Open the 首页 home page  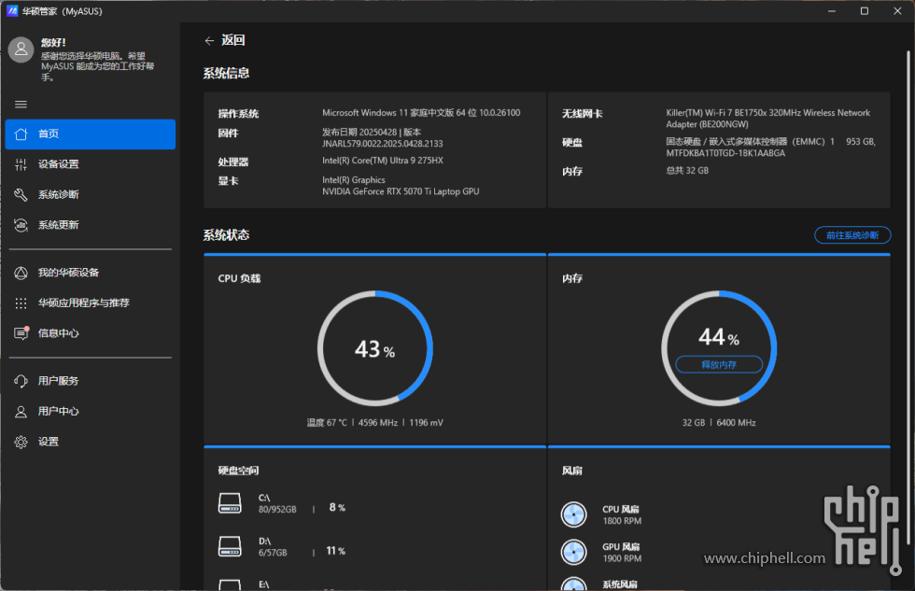coord(91,134)
